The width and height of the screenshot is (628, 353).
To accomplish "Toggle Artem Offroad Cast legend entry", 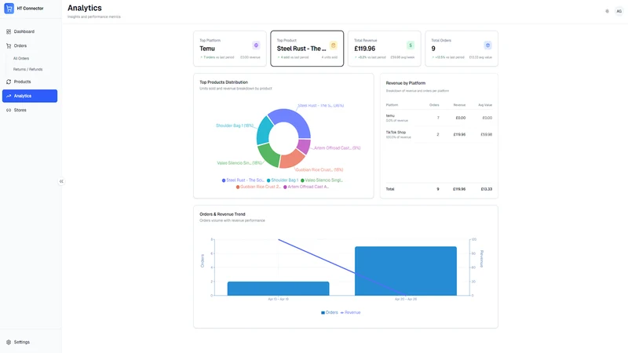I will (x=306, y=187).
